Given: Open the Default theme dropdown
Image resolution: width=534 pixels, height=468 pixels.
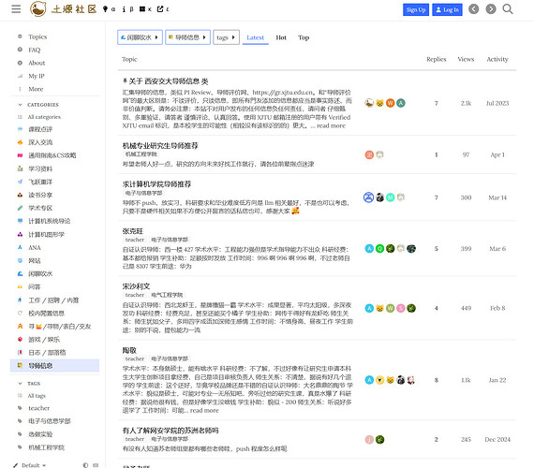Looking at the screenshot, I should [30, 465].
